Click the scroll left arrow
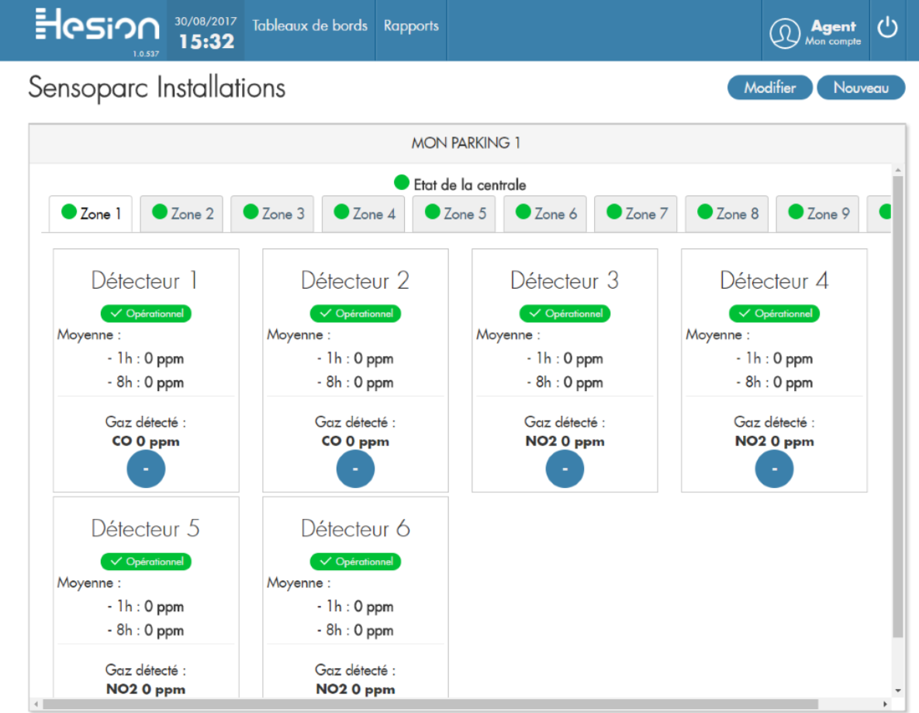 tap(36, 704)
